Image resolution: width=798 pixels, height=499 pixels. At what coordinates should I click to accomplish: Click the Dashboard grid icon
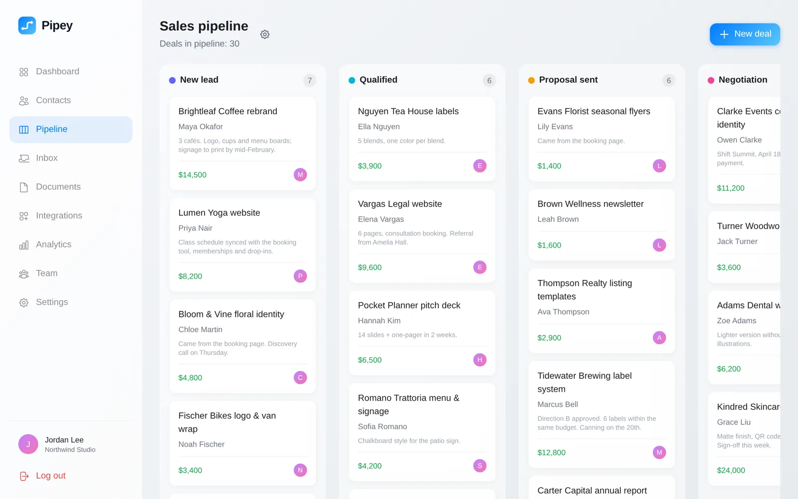tap(23, 72)
